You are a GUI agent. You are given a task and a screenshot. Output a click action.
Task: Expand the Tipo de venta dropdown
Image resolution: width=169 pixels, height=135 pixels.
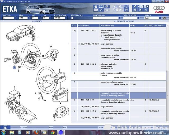pos(138,18)
